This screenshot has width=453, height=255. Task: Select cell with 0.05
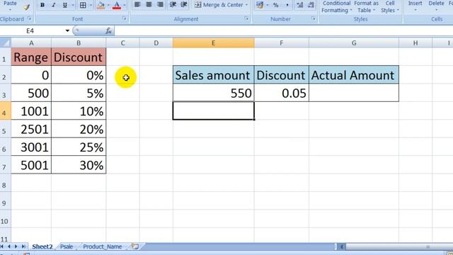tap(282, 93)
